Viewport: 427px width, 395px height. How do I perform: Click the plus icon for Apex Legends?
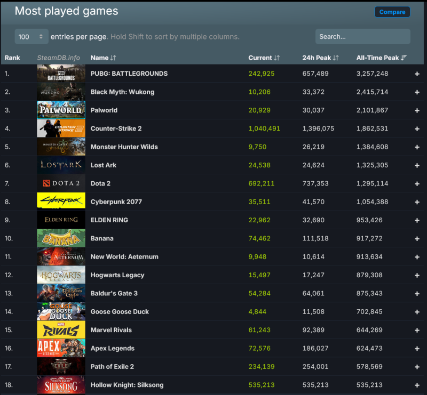click(x=417, y=349)
